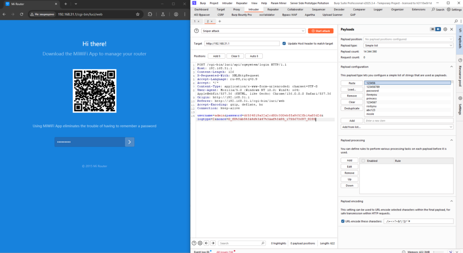This screenshot has width=463, height=253.
Task: Click the Deduplicate button
Action: [352, 108]
